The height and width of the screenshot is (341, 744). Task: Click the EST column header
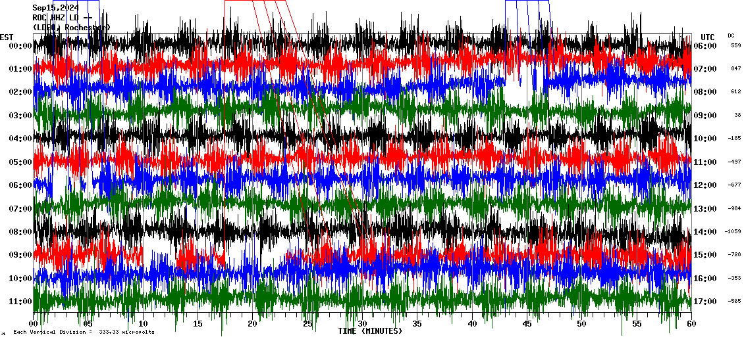click(x=7, y=37)
